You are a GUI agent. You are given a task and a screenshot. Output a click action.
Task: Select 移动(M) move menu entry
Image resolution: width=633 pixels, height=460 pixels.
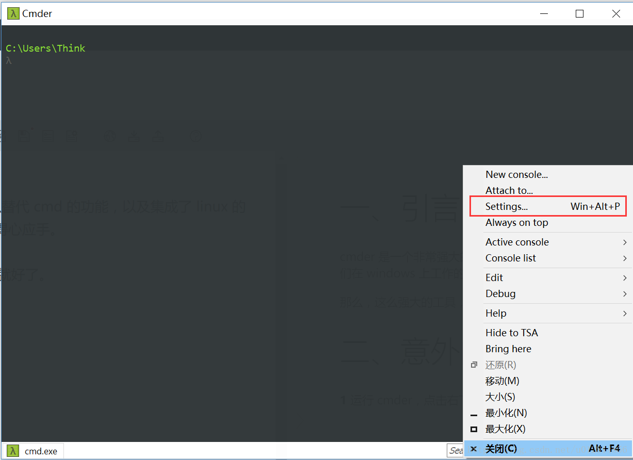[548, 381]
